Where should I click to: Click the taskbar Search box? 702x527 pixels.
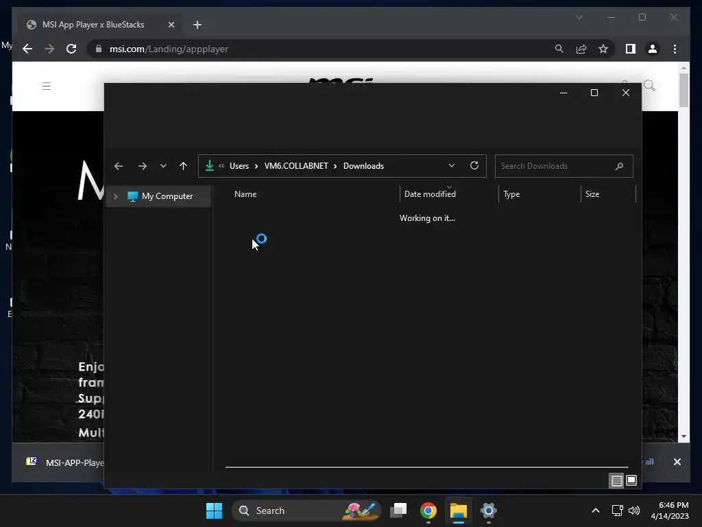tap(306, 511)
